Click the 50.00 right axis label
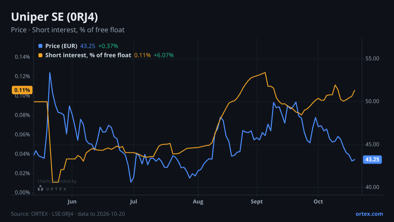 point(372,102)
